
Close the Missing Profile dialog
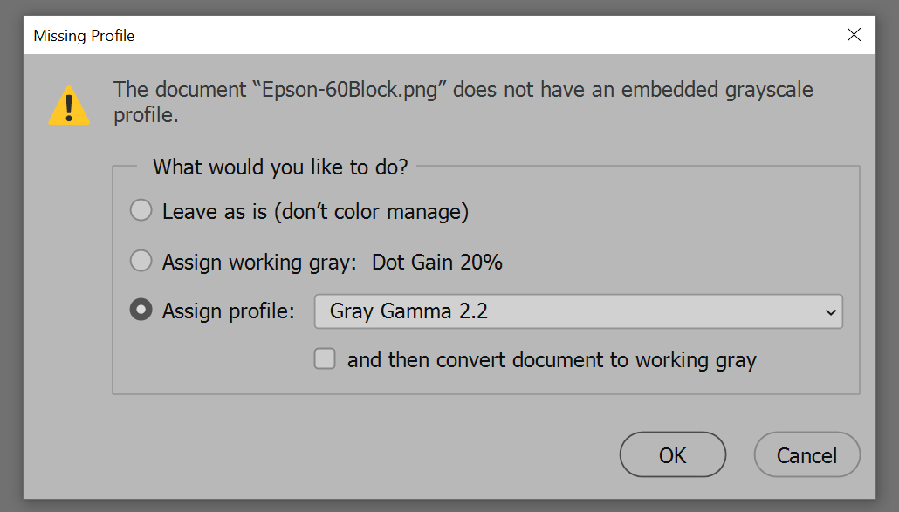(854, 35)
